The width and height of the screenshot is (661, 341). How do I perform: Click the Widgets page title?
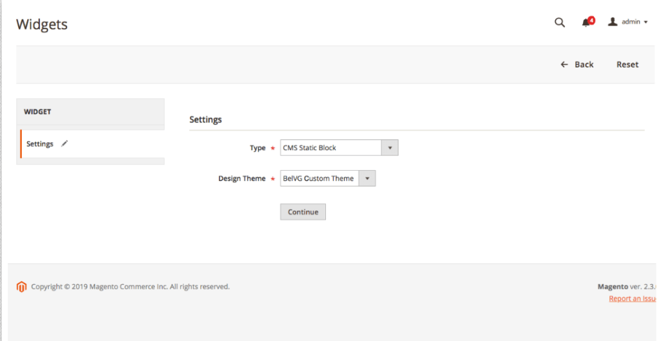tap(42, 24)
